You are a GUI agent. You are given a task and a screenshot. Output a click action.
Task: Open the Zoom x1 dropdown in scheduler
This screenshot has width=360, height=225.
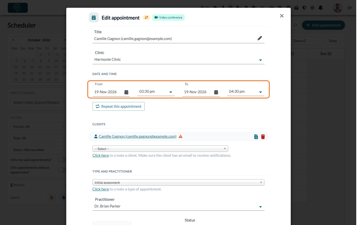coord(306,41)
